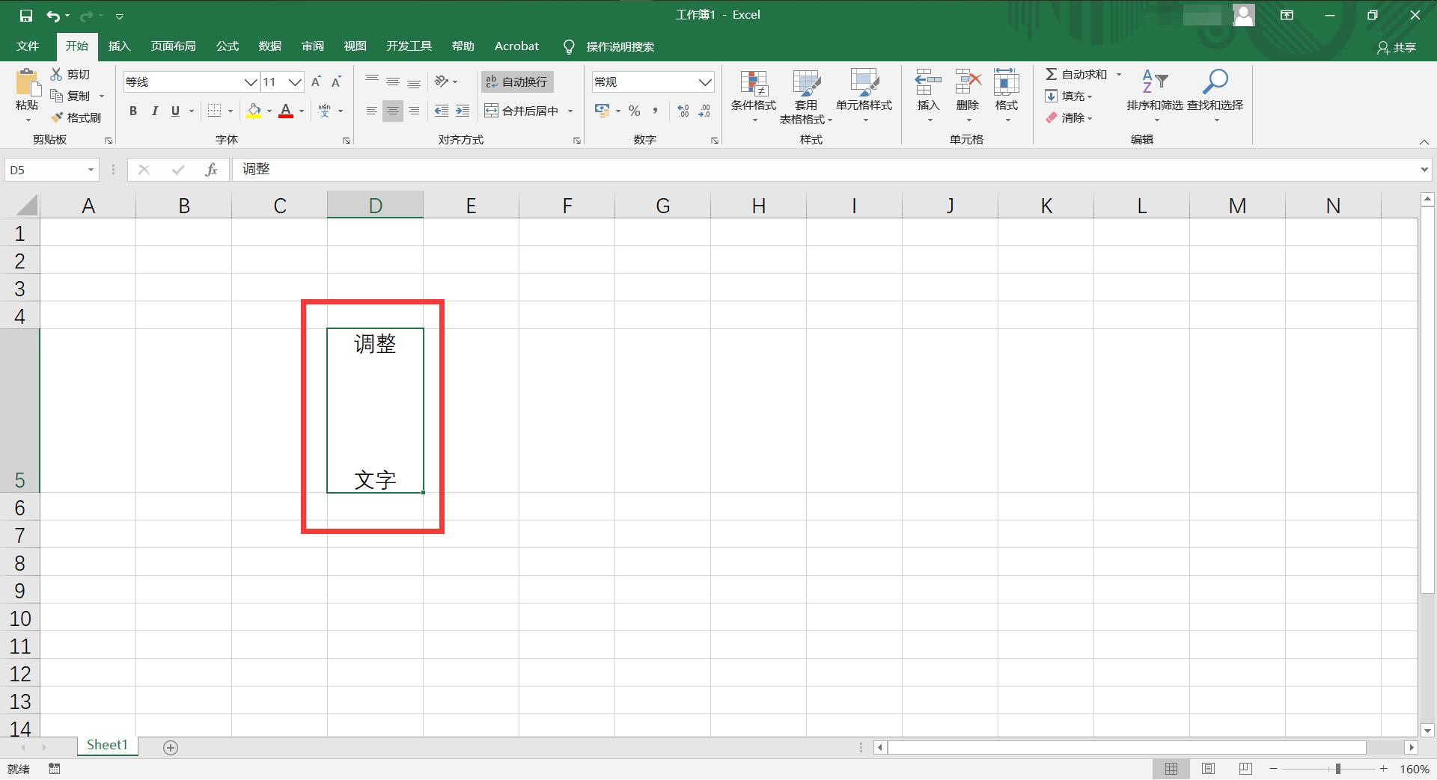Image resolution: width=1437 pixels, height=780 pixels.
Task: Apply comma style number format
Action: (656, 111)
